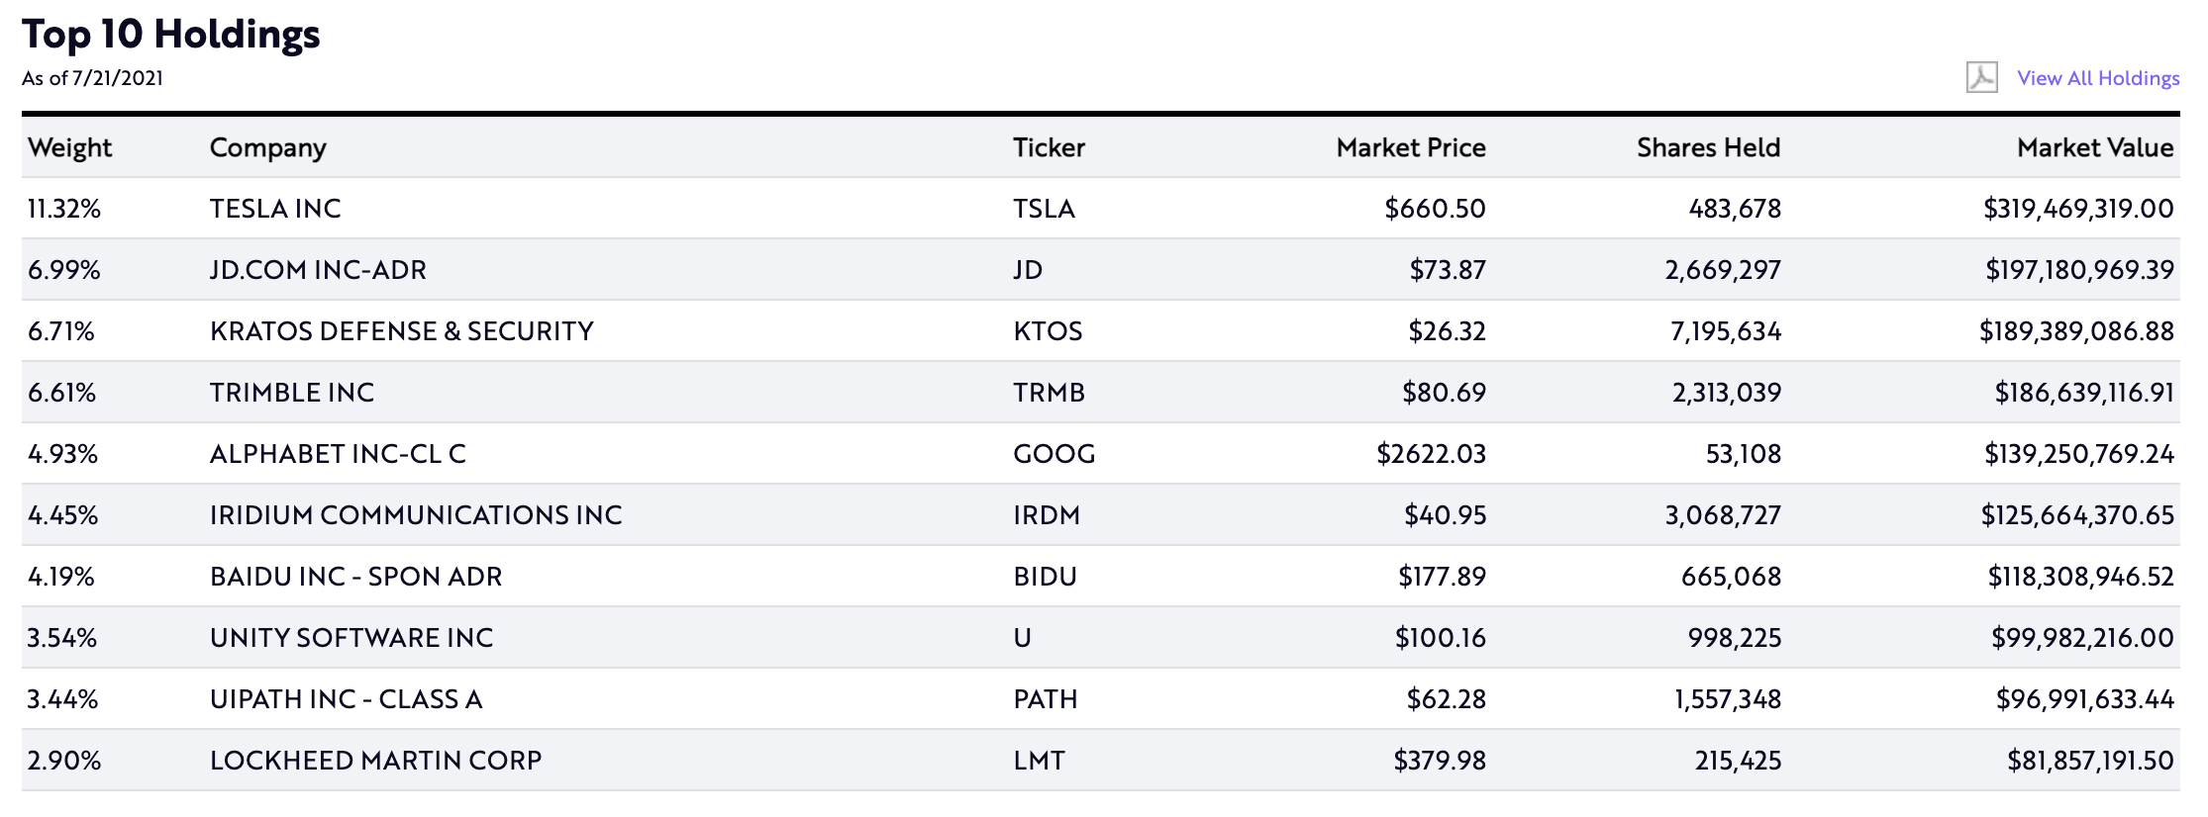Select KRATOS DEFENSE & SECURITY entry
This screenshot has width=2208, height=817.
pyautogui.click(x=401, y=331)
